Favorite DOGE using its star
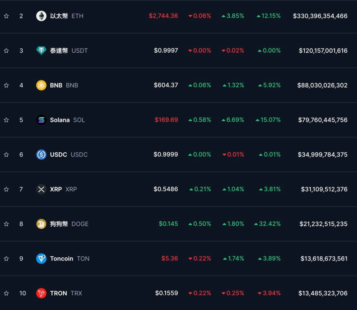The height and width of the screenshot is (310, 357). point(6,224)
